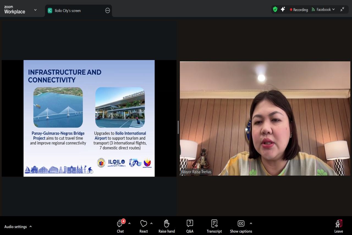Screen dimensions: 352x235
Task: Open the shared screen tab options ellipsis
Action: point(108,11)
